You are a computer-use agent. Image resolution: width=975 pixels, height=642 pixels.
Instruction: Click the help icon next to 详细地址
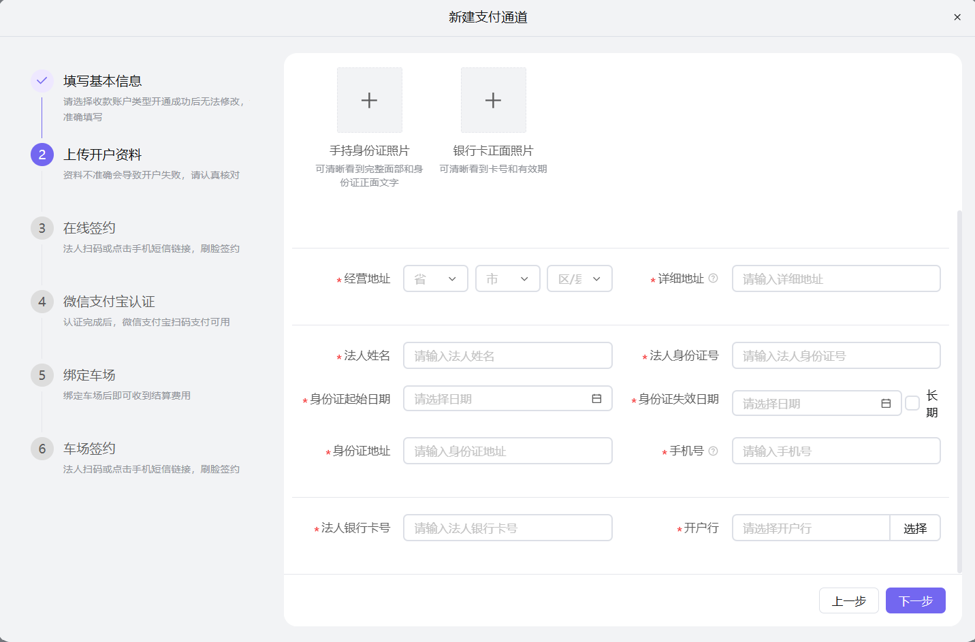pos(715,278)
